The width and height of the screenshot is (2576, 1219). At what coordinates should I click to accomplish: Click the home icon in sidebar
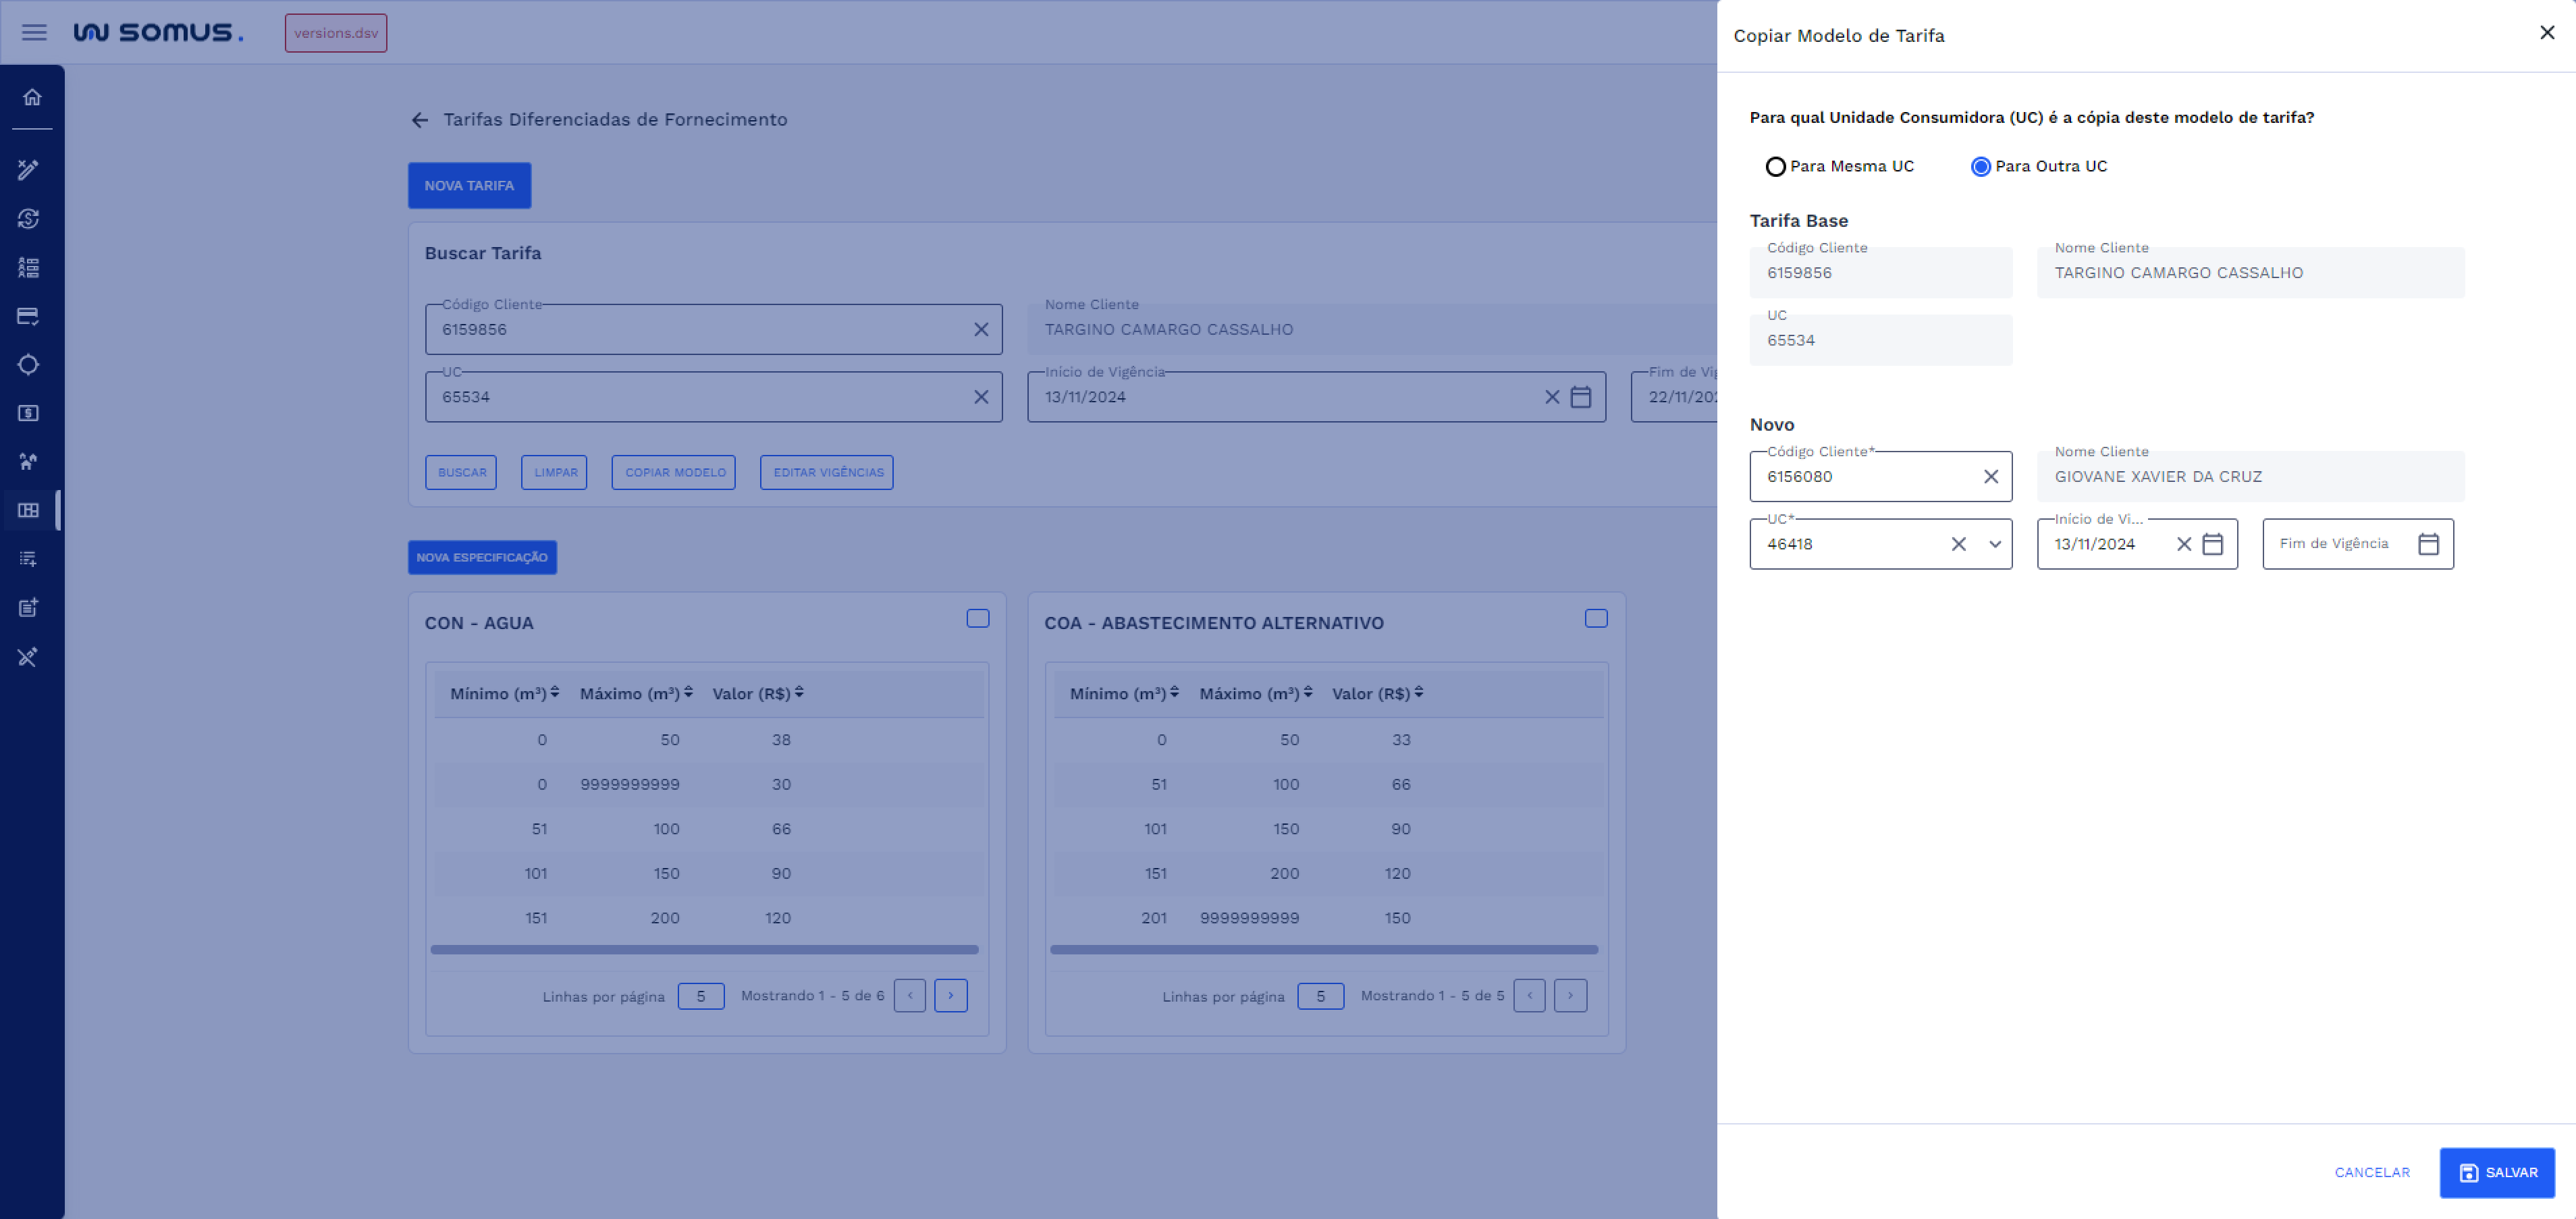pos(32,97)
